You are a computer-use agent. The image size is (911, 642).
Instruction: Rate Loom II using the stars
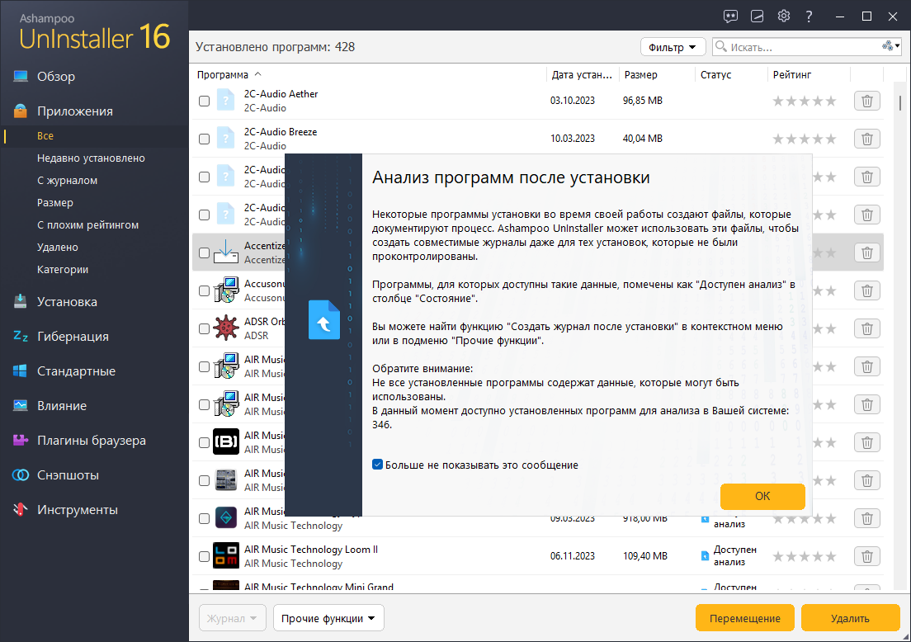click(804, 557)
